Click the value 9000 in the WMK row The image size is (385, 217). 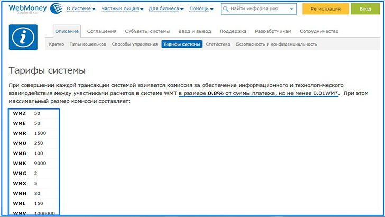coord(40,164)
